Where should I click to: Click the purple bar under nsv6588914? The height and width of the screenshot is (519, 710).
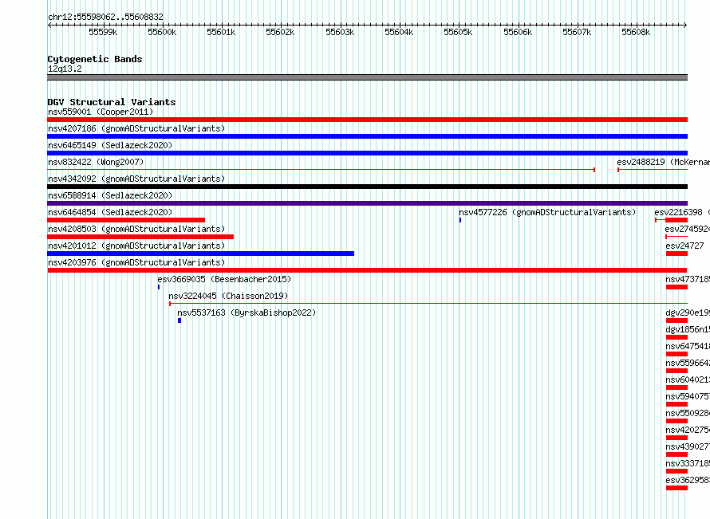coord(367,203)
